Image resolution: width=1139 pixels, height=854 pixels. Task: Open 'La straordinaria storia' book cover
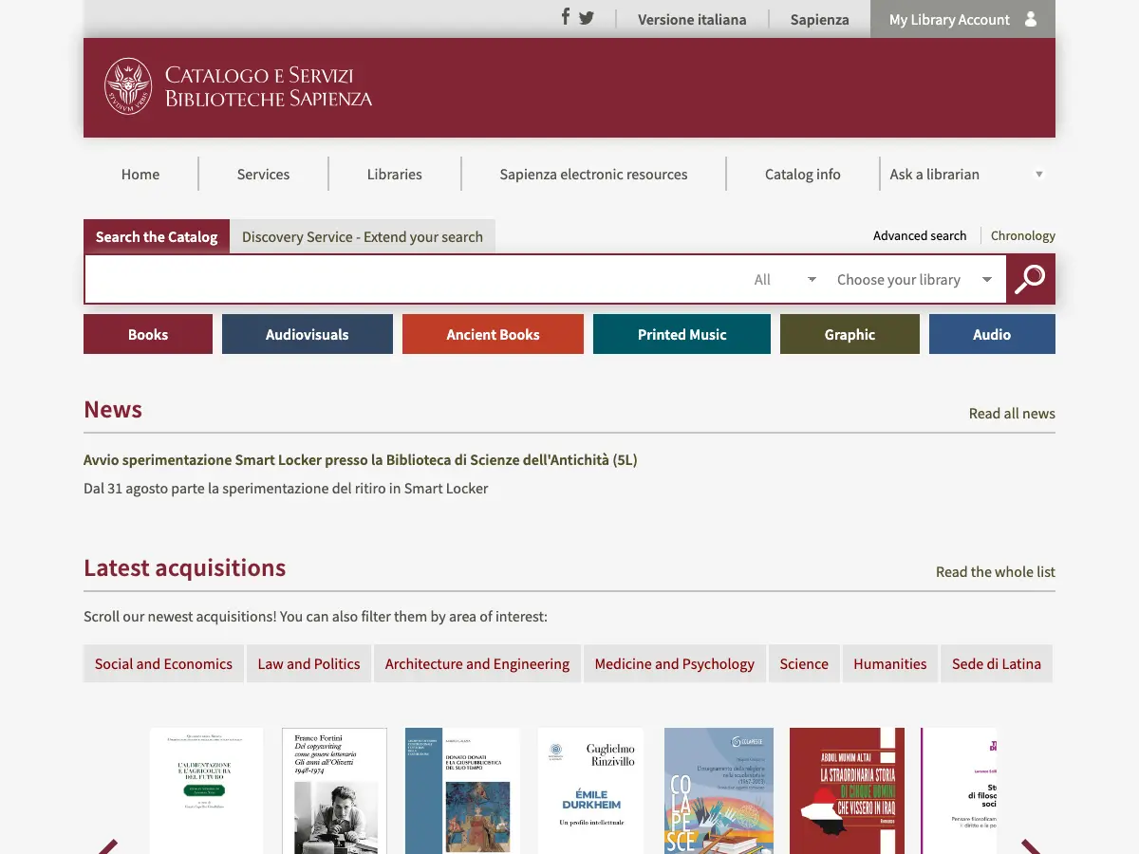point(847,790)
